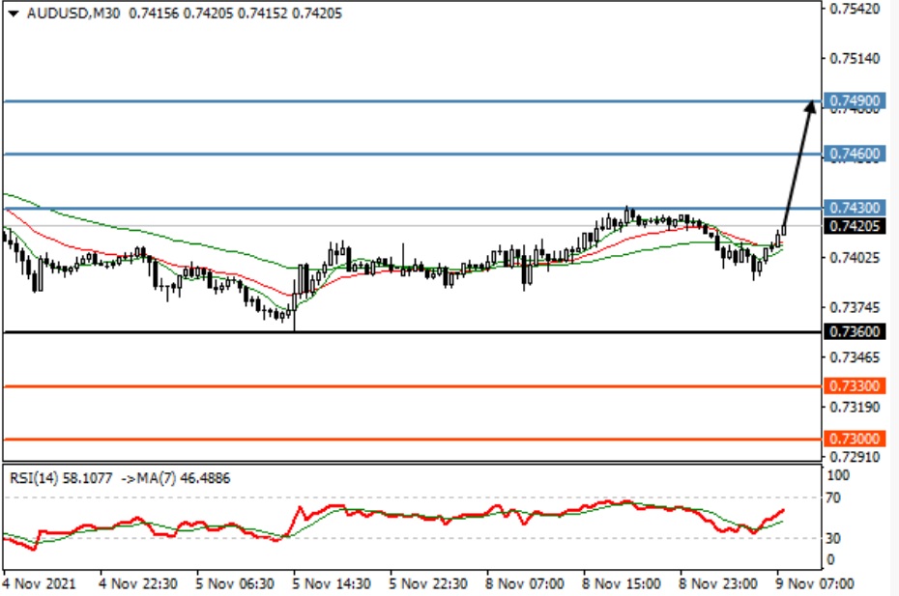Click the RSI(14) 58.1077 indicator label

61,478
